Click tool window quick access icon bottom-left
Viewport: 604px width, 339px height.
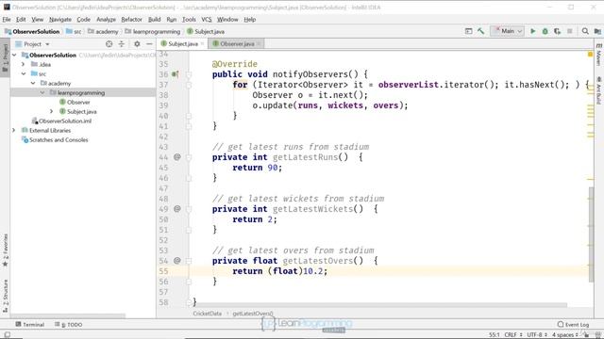[7, 335]
